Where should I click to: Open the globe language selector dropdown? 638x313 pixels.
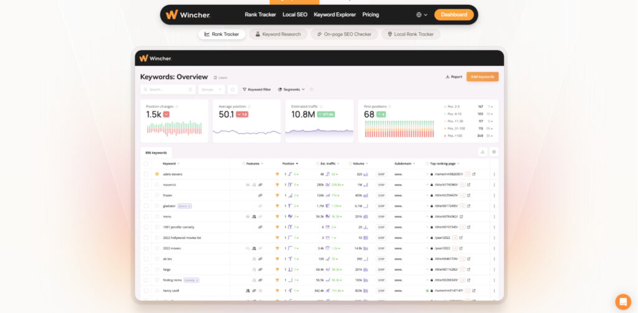[x=422, y=15]
